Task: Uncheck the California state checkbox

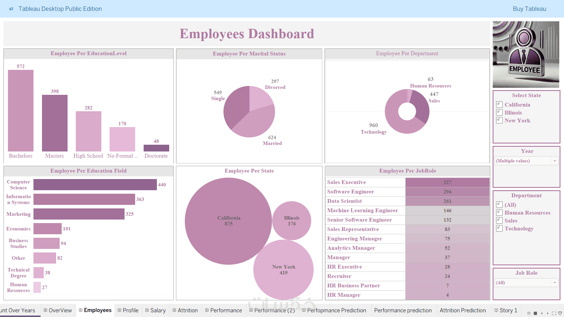Action: click(499, 104)
